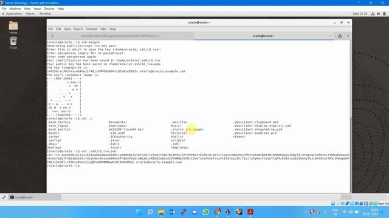Screen dimensions: 389x218
Task: Launch Outlook from the taskbar
Action: (172, 212)
